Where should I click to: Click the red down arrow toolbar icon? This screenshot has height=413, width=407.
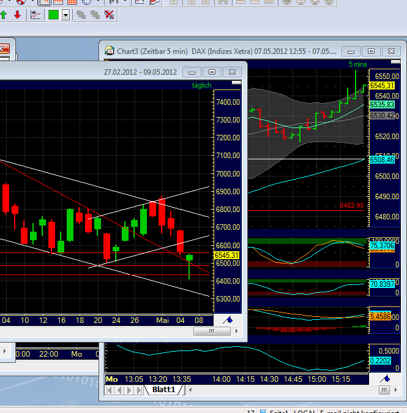17,15
